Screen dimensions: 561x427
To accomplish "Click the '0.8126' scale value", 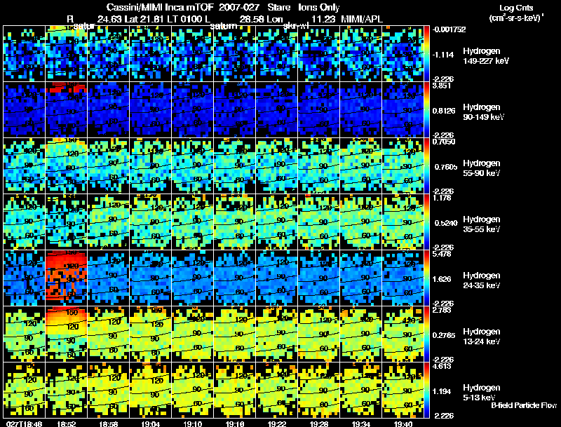I will click(444, 111).
